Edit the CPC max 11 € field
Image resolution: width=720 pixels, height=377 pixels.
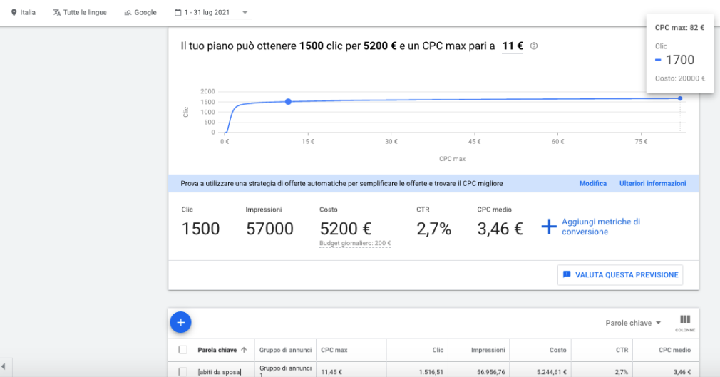tap(512, 46)
